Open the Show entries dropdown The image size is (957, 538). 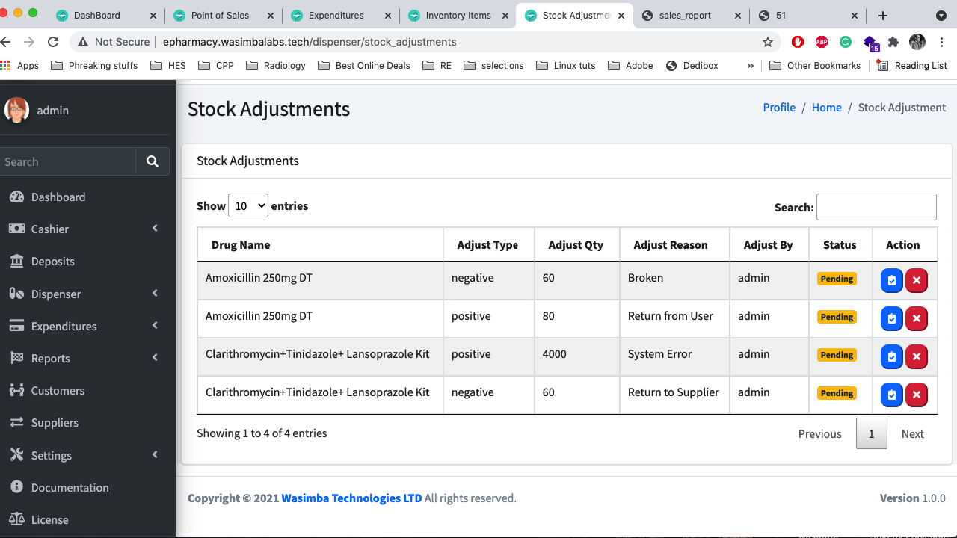pos(247,205)
